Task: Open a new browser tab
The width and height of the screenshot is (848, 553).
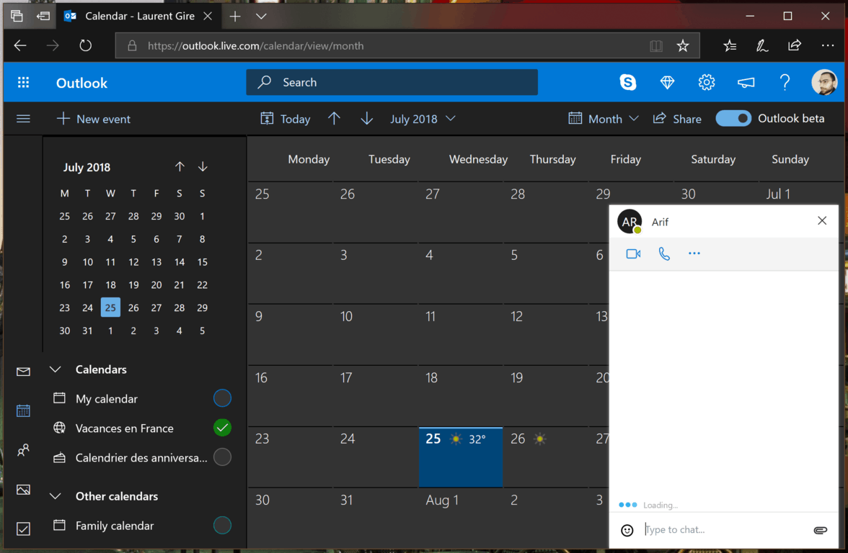Action: click(235, 16)
